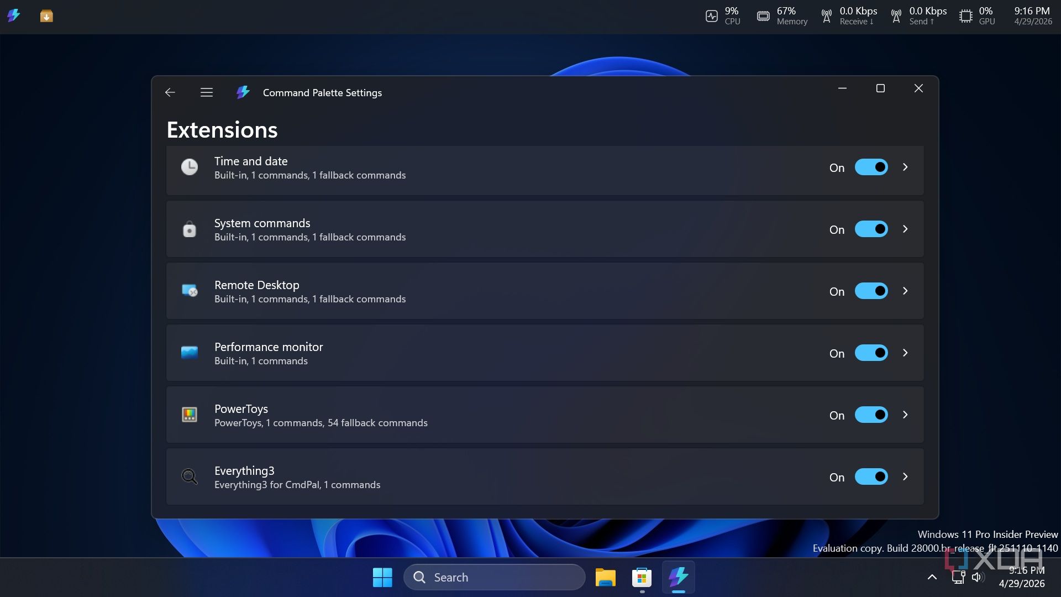Viewport: 1061px width, 597px height.
Task: Turn off the System commands toggle
Action: [871, 229]
